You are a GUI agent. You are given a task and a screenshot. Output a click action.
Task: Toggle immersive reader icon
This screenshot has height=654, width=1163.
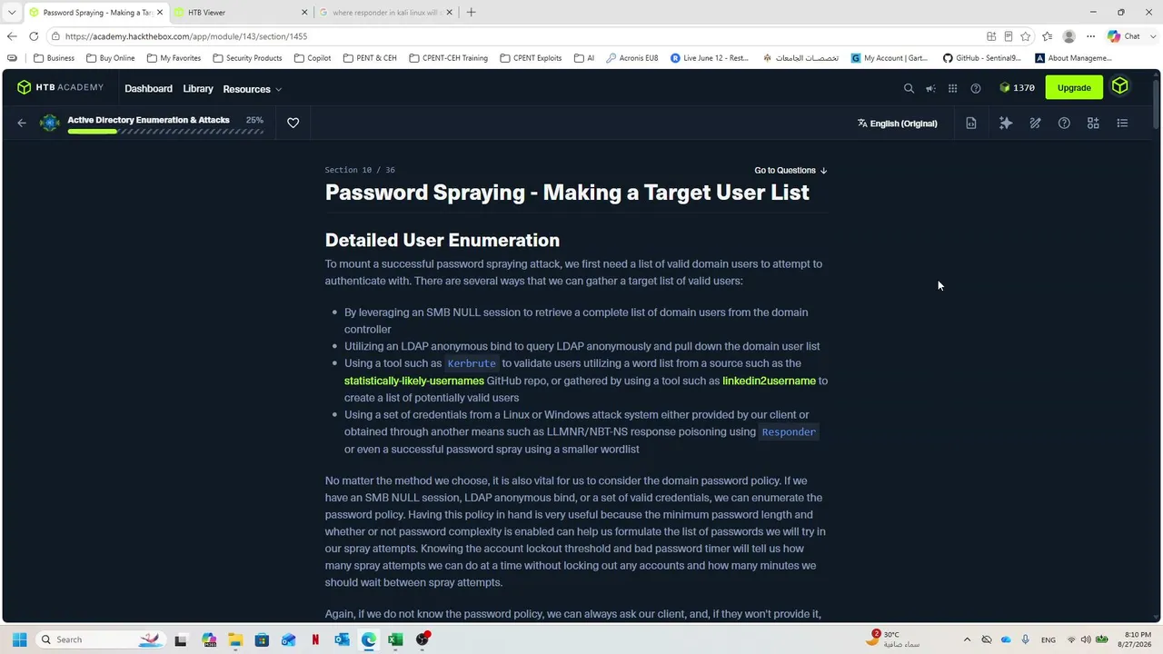1009,36
